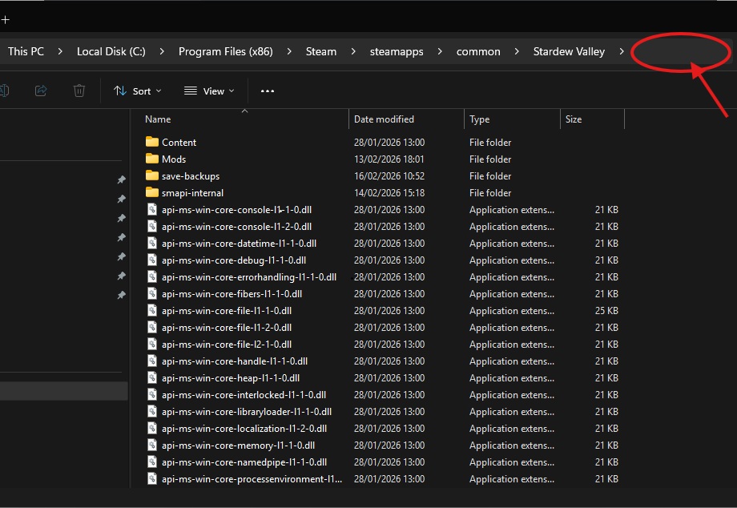Viewport: 737px width, 508px height.
Task: Click the Delete trash can icon
Action: click(79, 91)
